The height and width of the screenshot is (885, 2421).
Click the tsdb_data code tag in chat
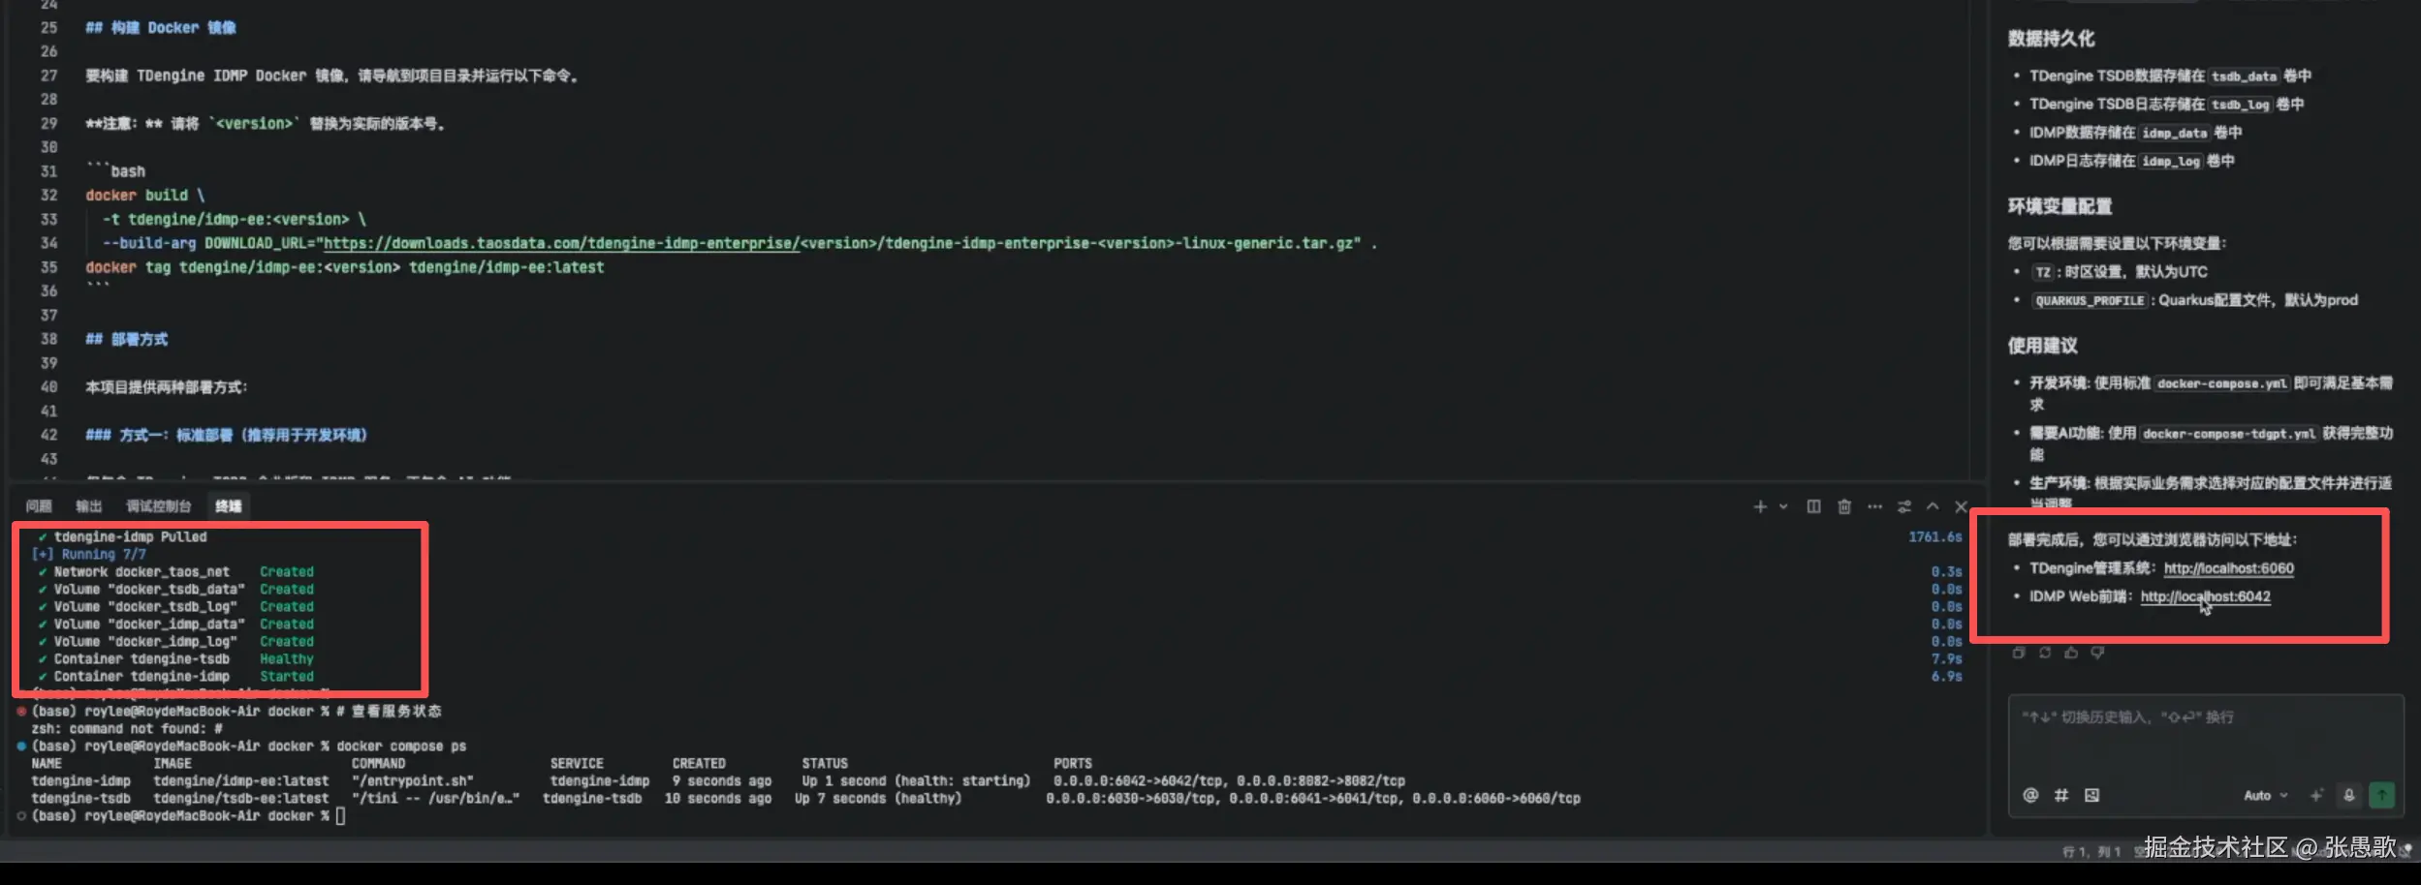[2244, 76]
